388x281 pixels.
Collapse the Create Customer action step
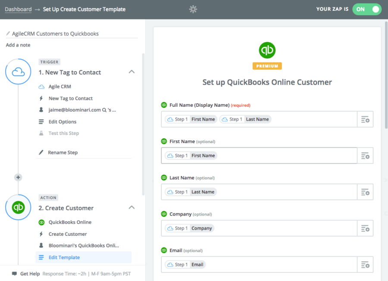131,208
